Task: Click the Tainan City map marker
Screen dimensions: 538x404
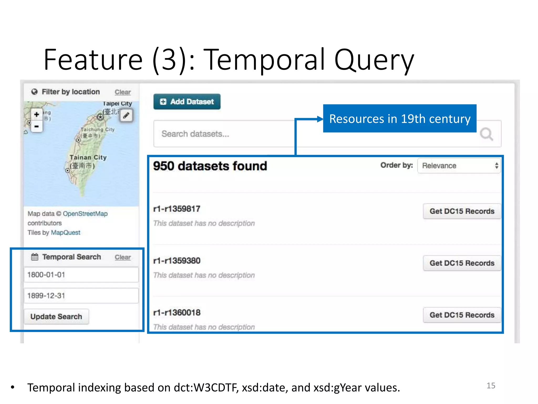Action: point(67,170)
